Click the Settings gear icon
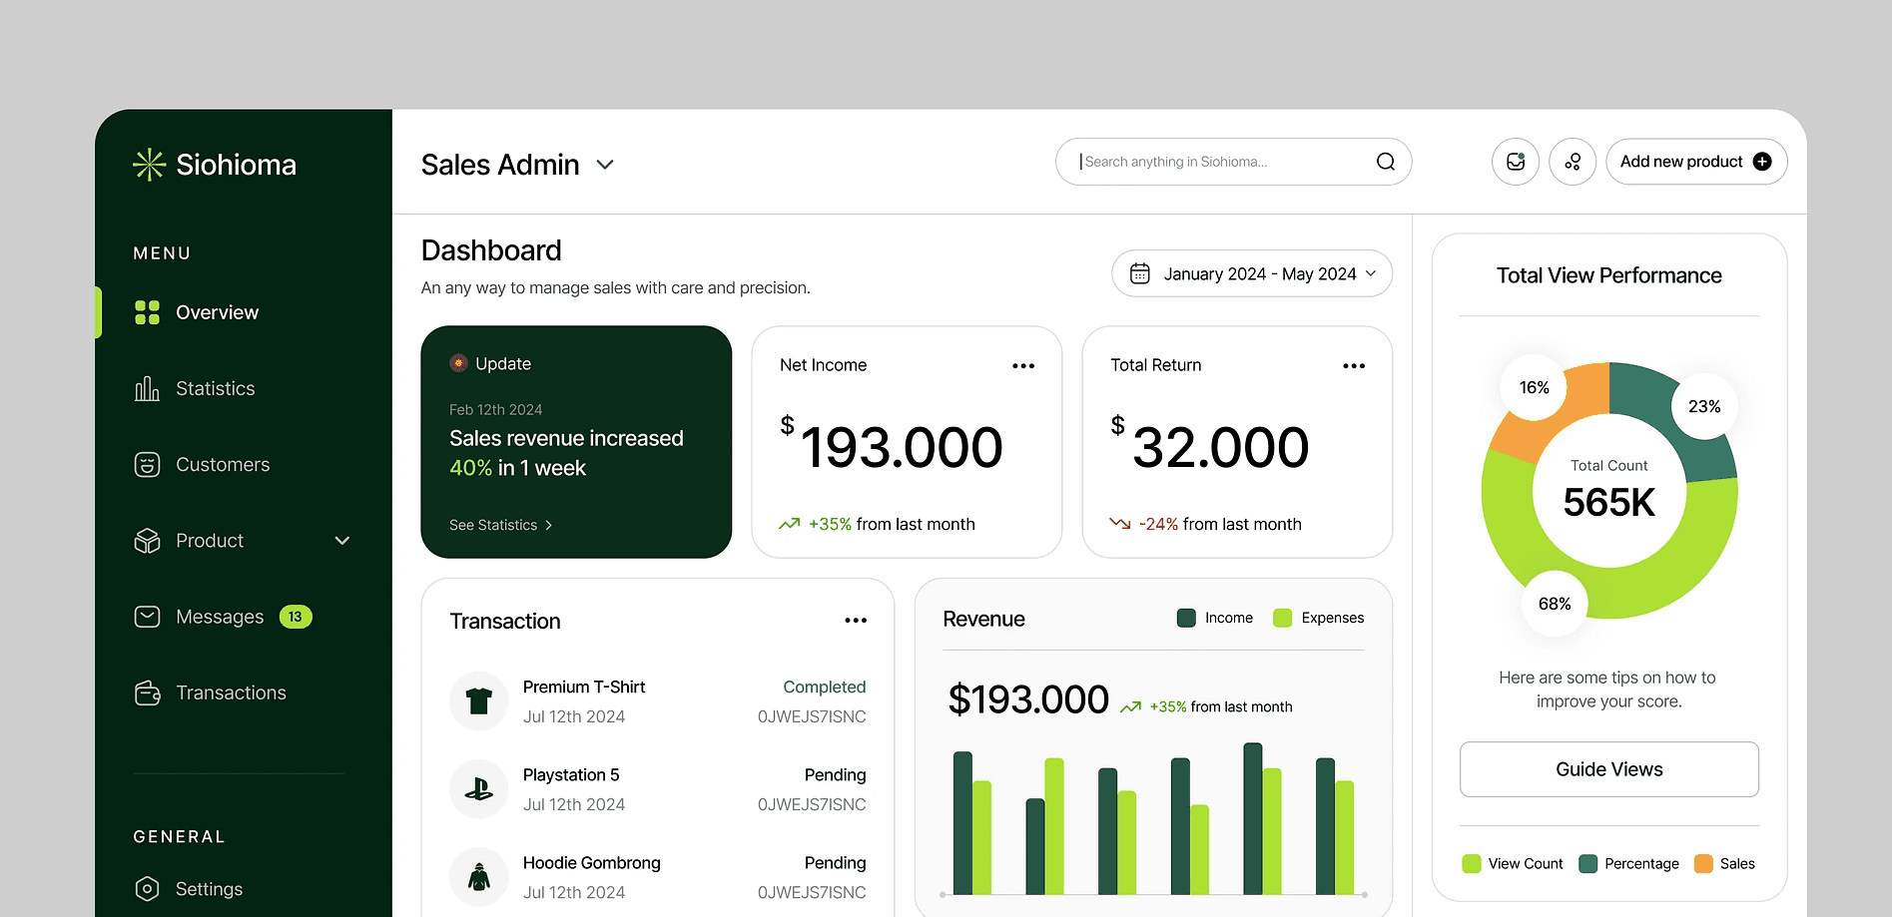Image resolution: width=1892 pixels, height=917 pixels. [147, 889]
